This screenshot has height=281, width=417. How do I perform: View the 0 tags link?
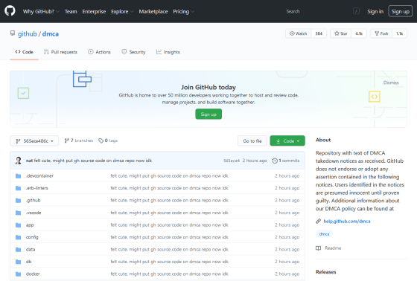click(108, 140)
